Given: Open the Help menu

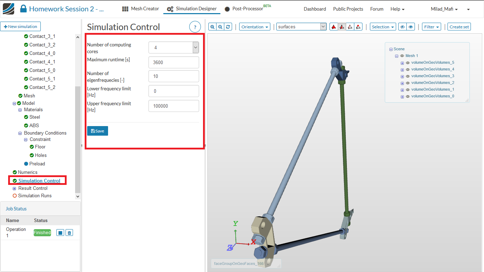Looking at the screenshot, I should click(x=397, y=9).
